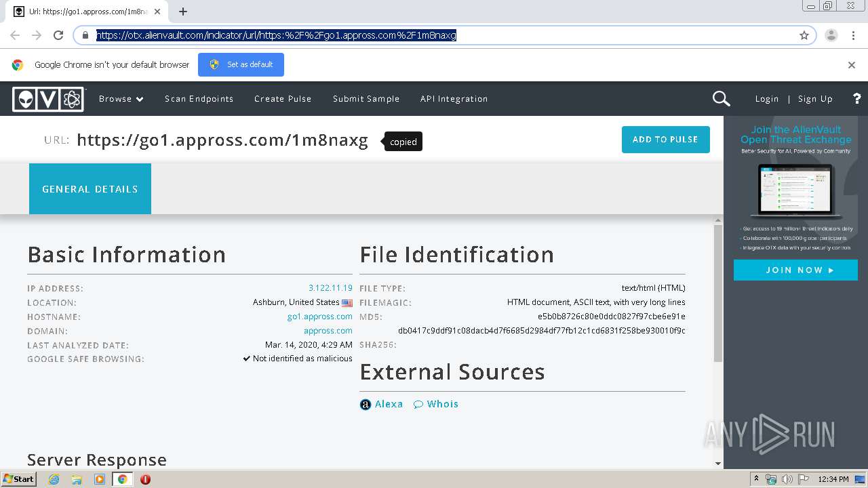
Task: Open the Scan Endpoints menu item
Action: point(199,99)
